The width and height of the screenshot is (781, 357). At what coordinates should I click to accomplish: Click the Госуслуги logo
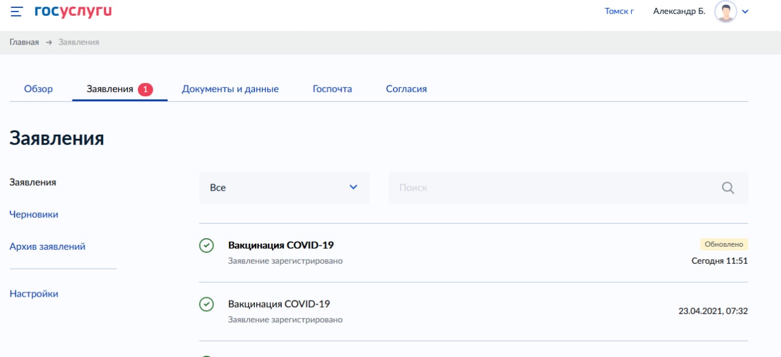(73, 11)
